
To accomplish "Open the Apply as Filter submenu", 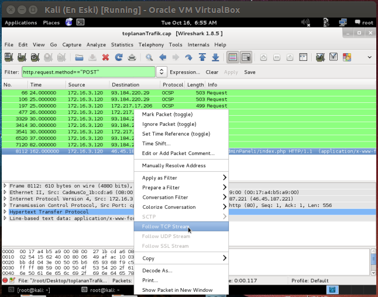I will coord(181,178).
